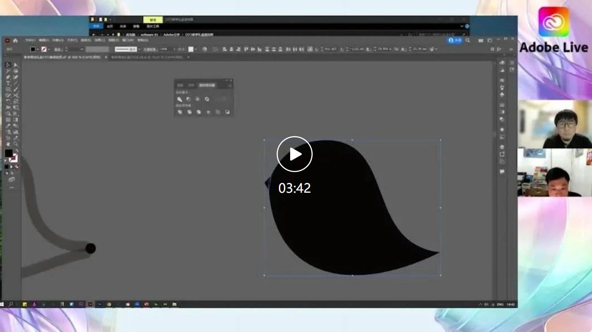Expand the opacity slider arrow
Viewport: 592px width, 332px height.
click(x=174, y=49)
